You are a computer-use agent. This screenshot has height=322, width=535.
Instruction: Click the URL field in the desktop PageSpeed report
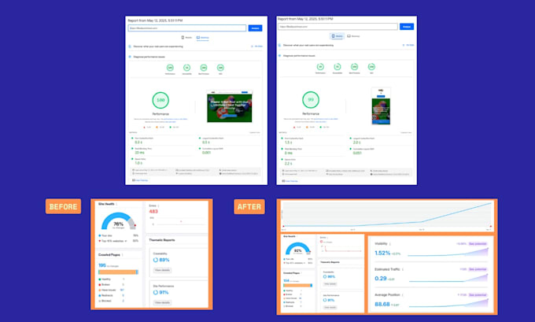[x=187, y=28]
